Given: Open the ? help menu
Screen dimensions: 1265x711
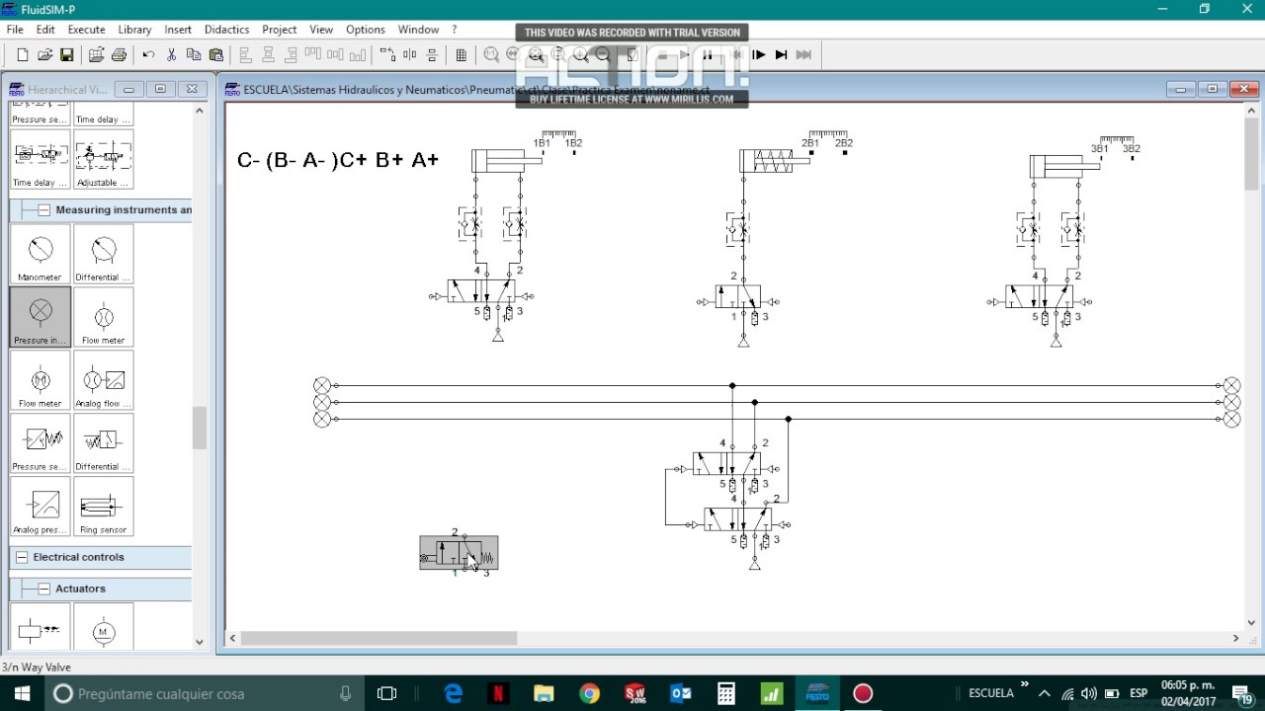Looking at the screenshot, I should point(454,30).
